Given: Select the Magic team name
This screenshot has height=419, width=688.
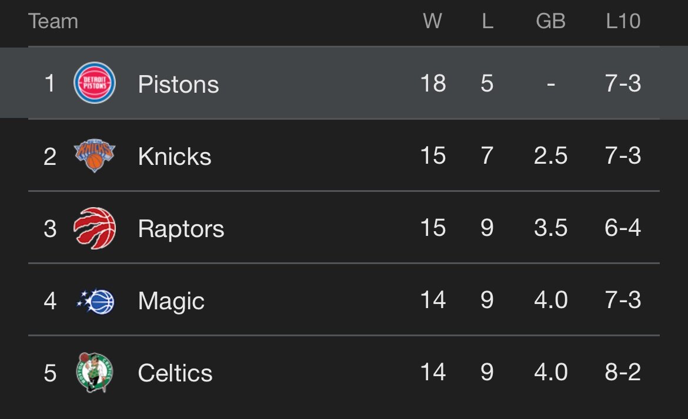Looking at the screenshot, I should (171, 301).
